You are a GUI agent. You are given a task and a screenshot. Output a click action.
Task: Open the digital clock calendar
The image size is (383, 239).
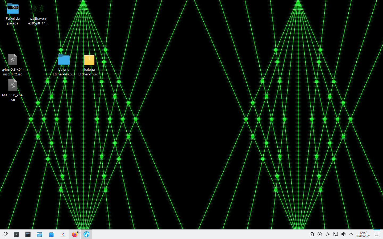[x=363, y=234]
